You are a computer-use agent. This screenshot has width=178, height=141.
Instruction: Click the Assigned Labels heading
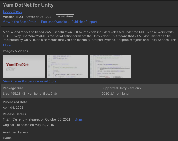click(x=16, y=132)
